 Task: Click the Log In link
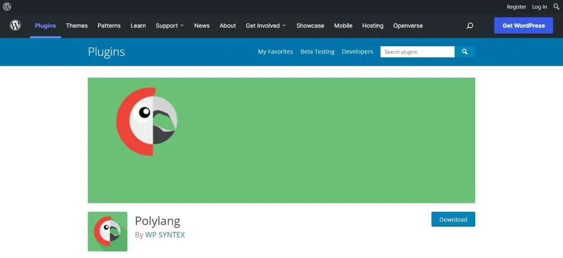(x=539, y=7)
